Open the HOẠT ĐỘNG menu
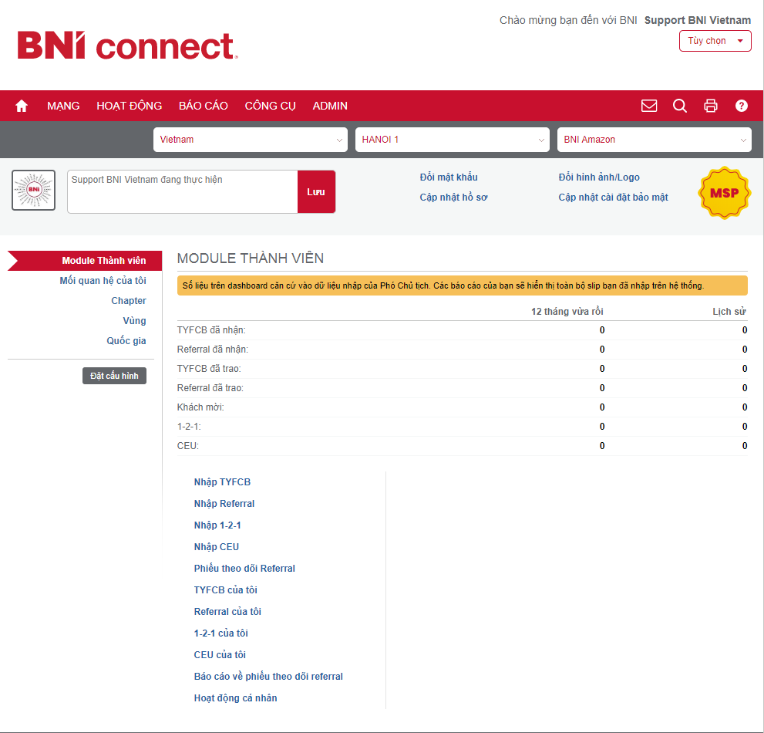 (x=129, y=106)
